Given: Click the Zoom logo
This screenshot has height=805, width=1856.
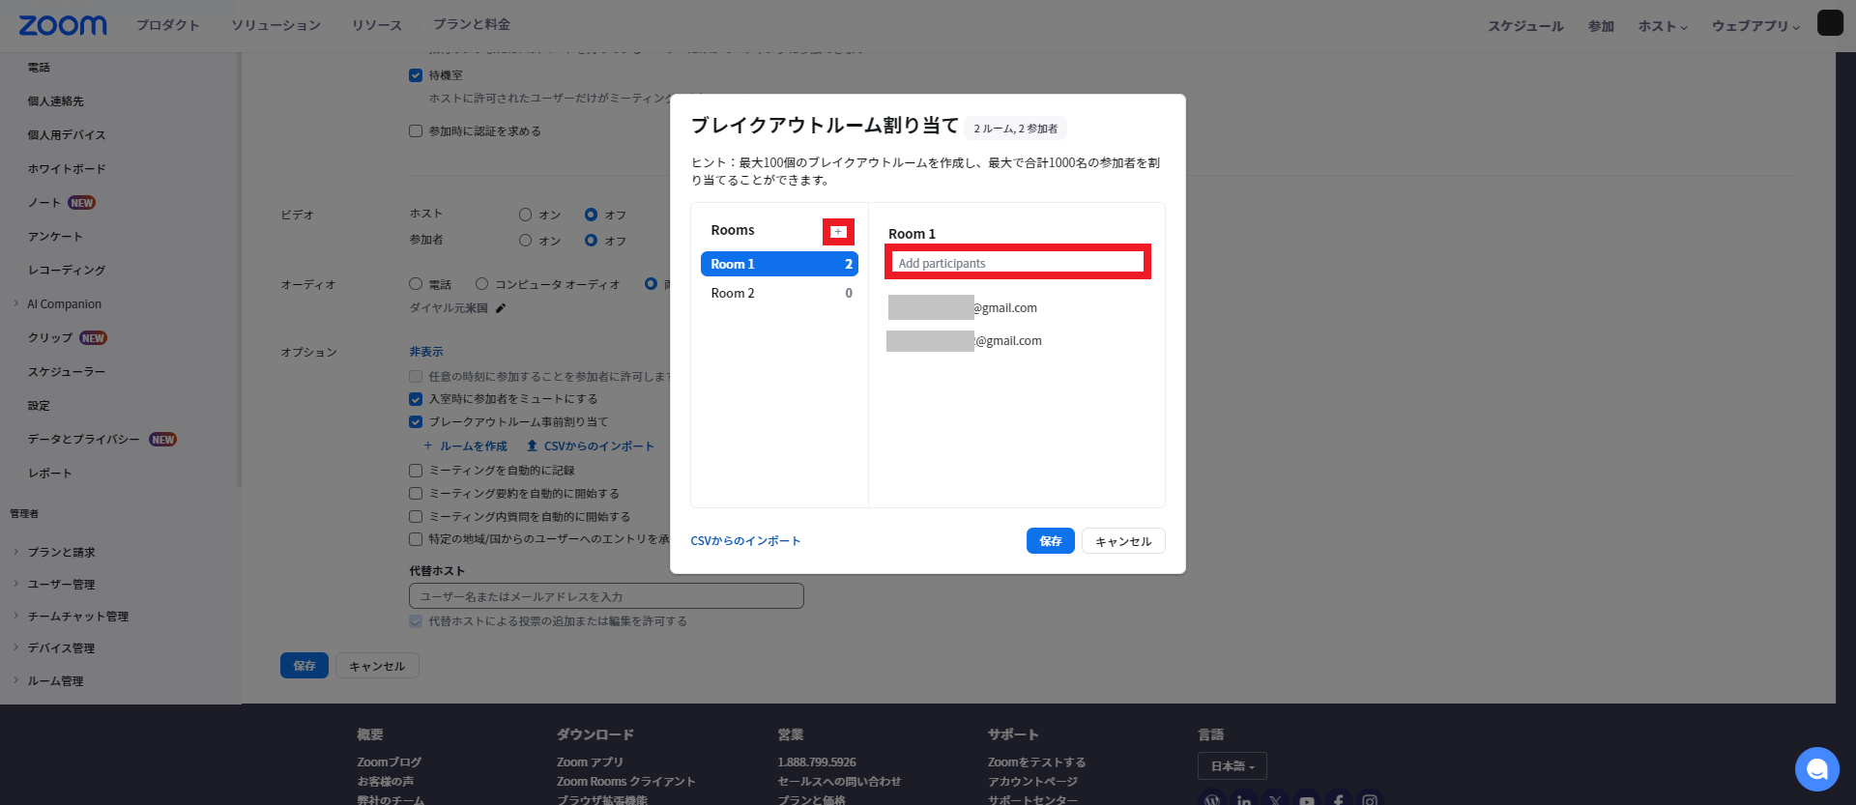Looking at the screenshot, I should (63, 26).
